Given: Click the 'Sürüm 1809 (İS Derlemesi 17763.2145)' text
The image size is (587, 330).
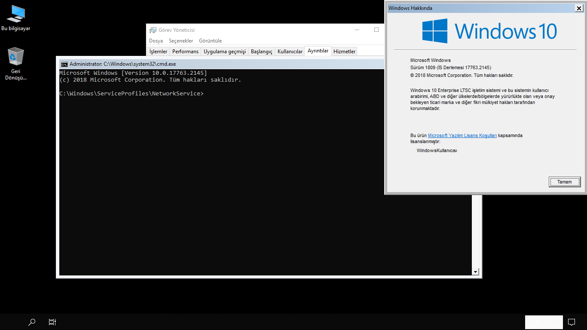Looking at the screenshot, I should click(x=451, y=67).
